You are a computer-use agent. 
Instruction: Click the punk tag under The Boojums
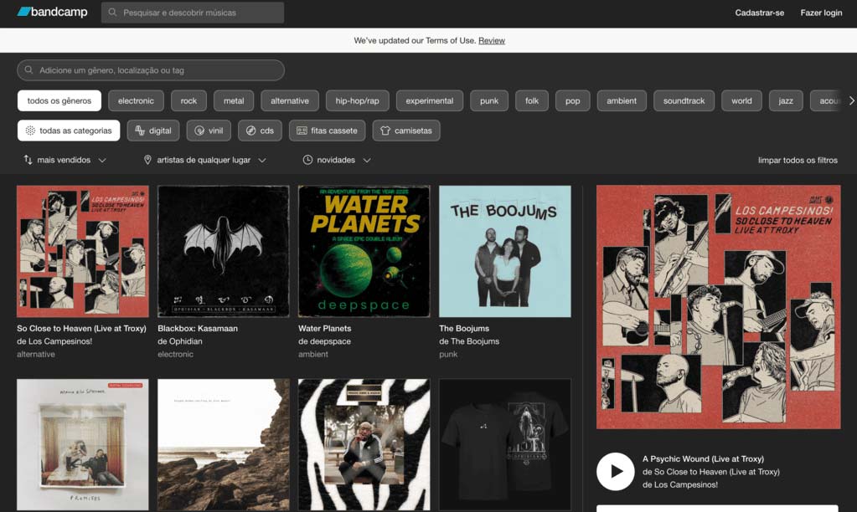(448, 354)
